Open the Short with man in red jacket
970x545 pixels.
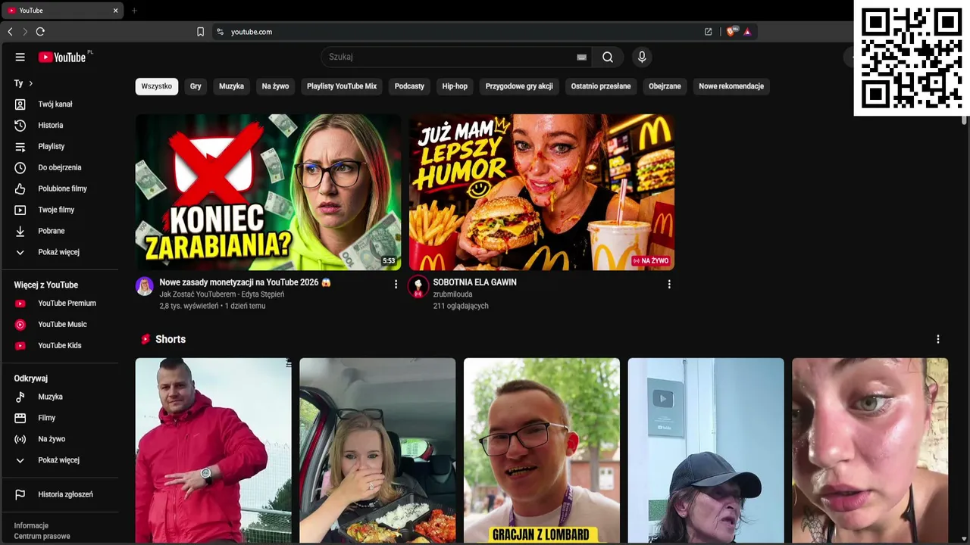point(213,450)
